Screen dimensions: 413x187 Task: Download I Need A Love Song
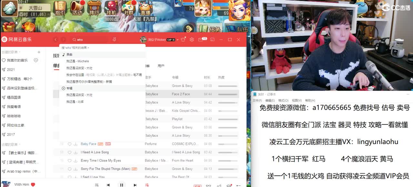click(76, 152)
